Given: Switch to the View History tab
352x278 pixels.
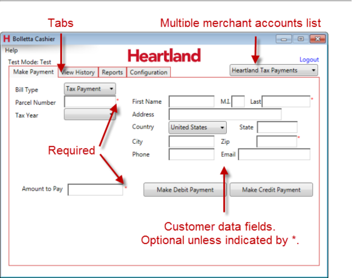Looking at the screenshot, I should pyautogui.click(x=78, y=72).
